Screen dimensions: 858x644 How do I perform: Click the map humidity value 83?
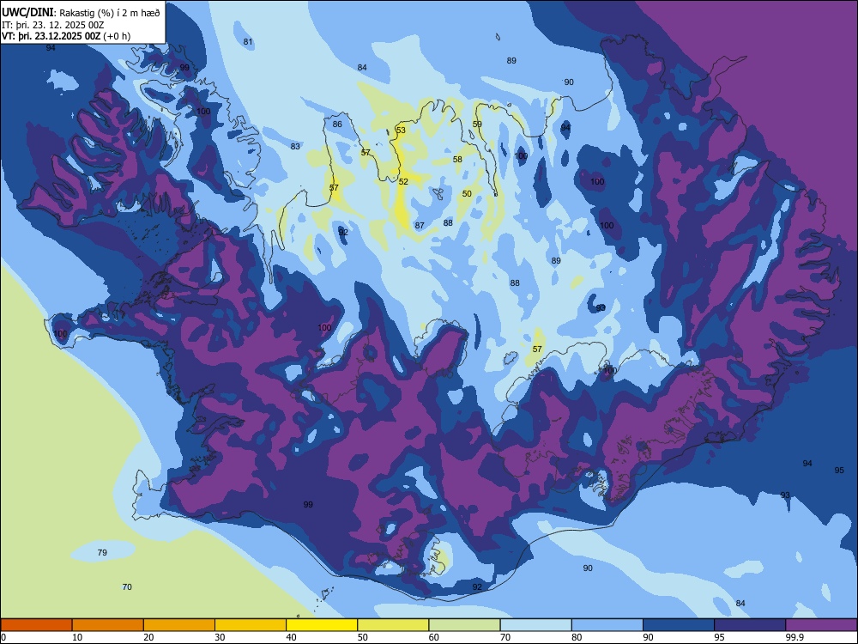pyautogui.click(x=295, y=146)
